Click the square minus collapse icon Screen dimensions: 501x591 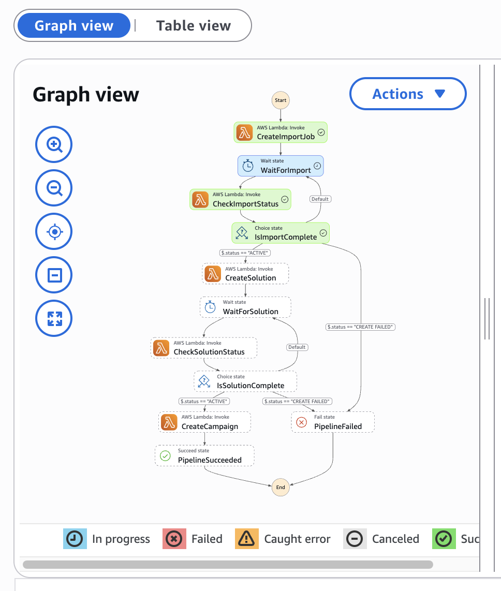(x=54, y=275)
